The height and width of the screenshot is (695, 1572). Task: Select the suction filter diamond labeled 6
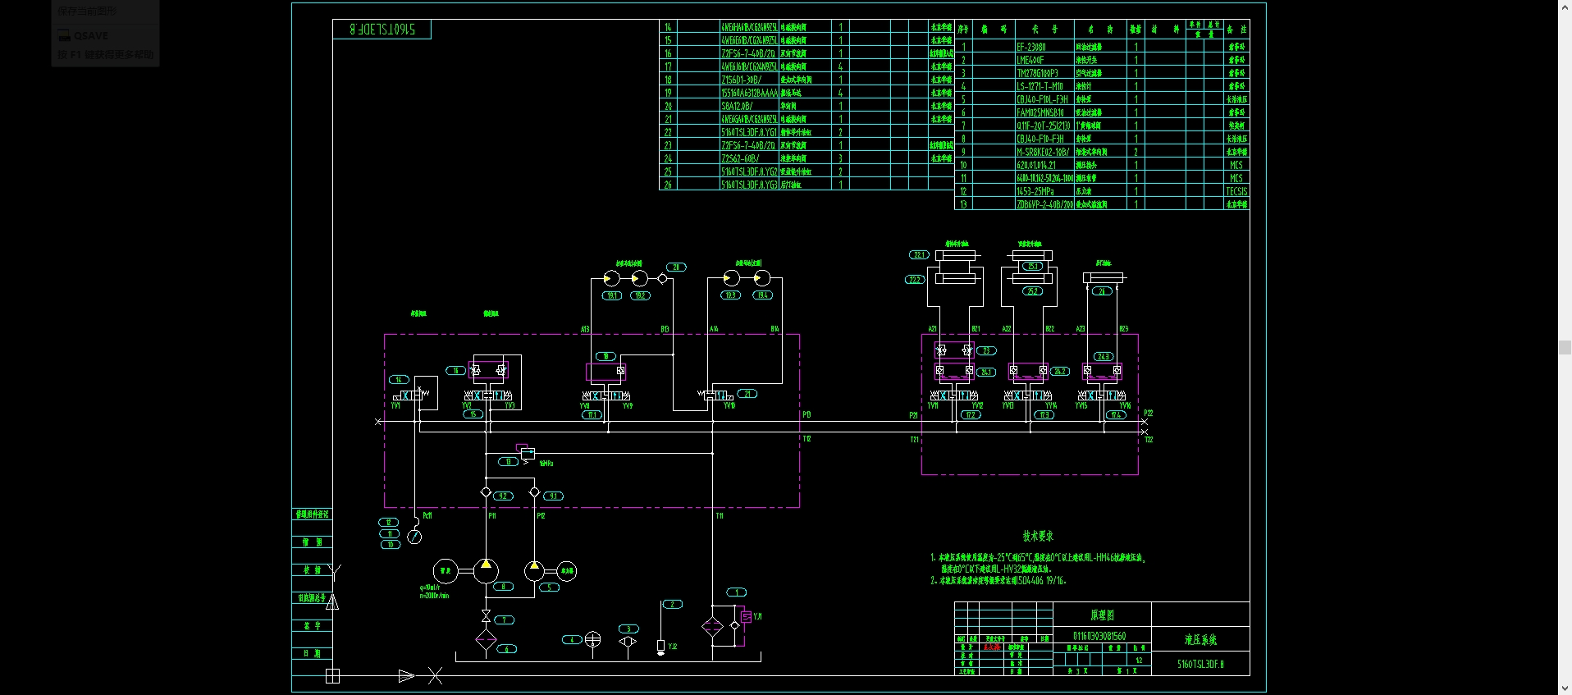[486, 640]
